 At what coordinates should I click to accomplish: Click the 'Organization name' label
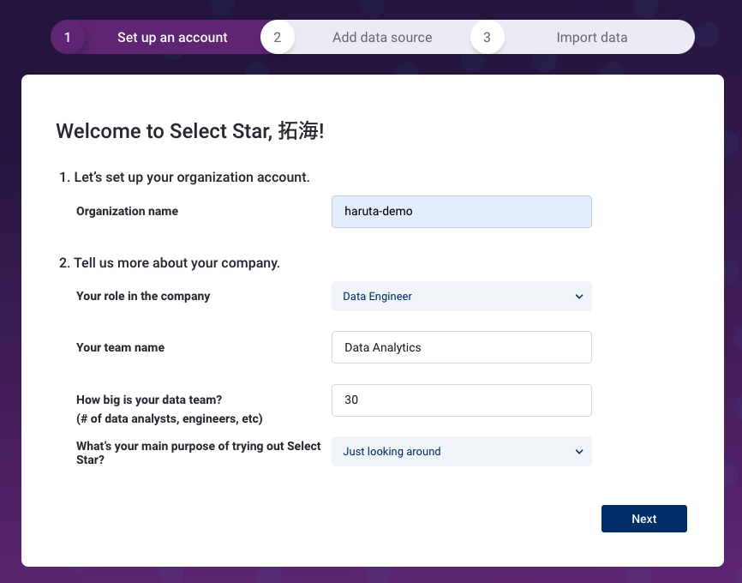128,211
